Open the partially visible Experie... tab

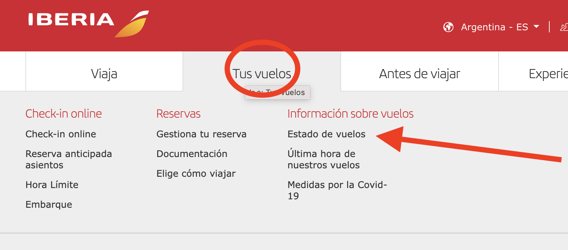click(534, 71)
